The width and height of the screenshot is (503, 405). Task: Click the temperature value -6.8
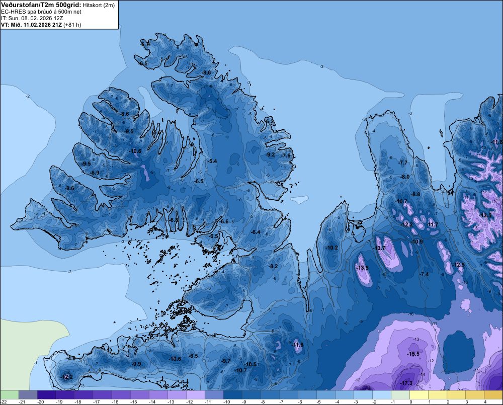point(173,220)
